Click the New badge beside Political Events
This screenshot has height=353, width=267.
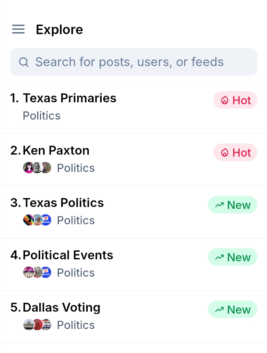tap(233, 257)
